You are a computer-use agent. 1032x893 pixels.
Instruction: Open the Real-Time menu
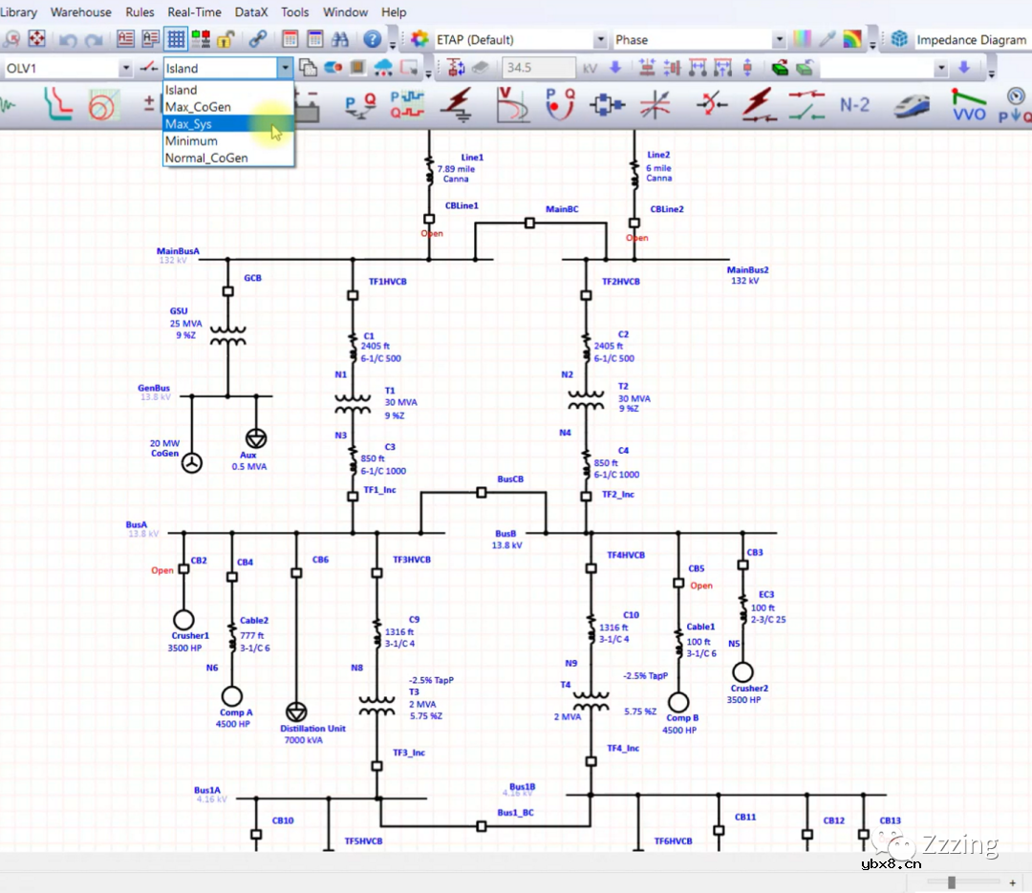pyautogui.click(x=194, y=12)
